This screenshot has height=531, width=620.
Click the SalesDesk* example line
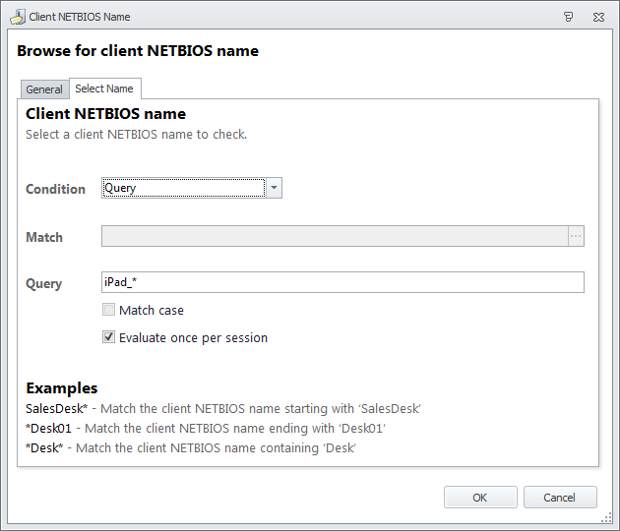click(223, 408)
